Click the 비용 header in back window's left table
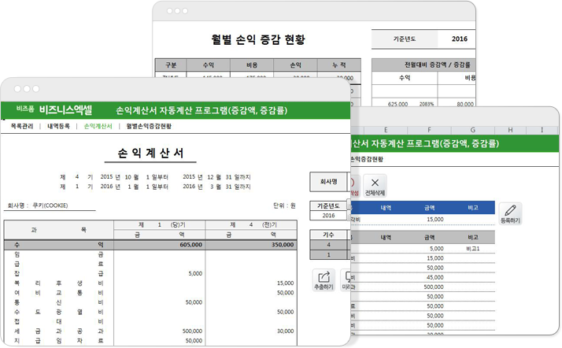562x348 pixels. (252, 65)
